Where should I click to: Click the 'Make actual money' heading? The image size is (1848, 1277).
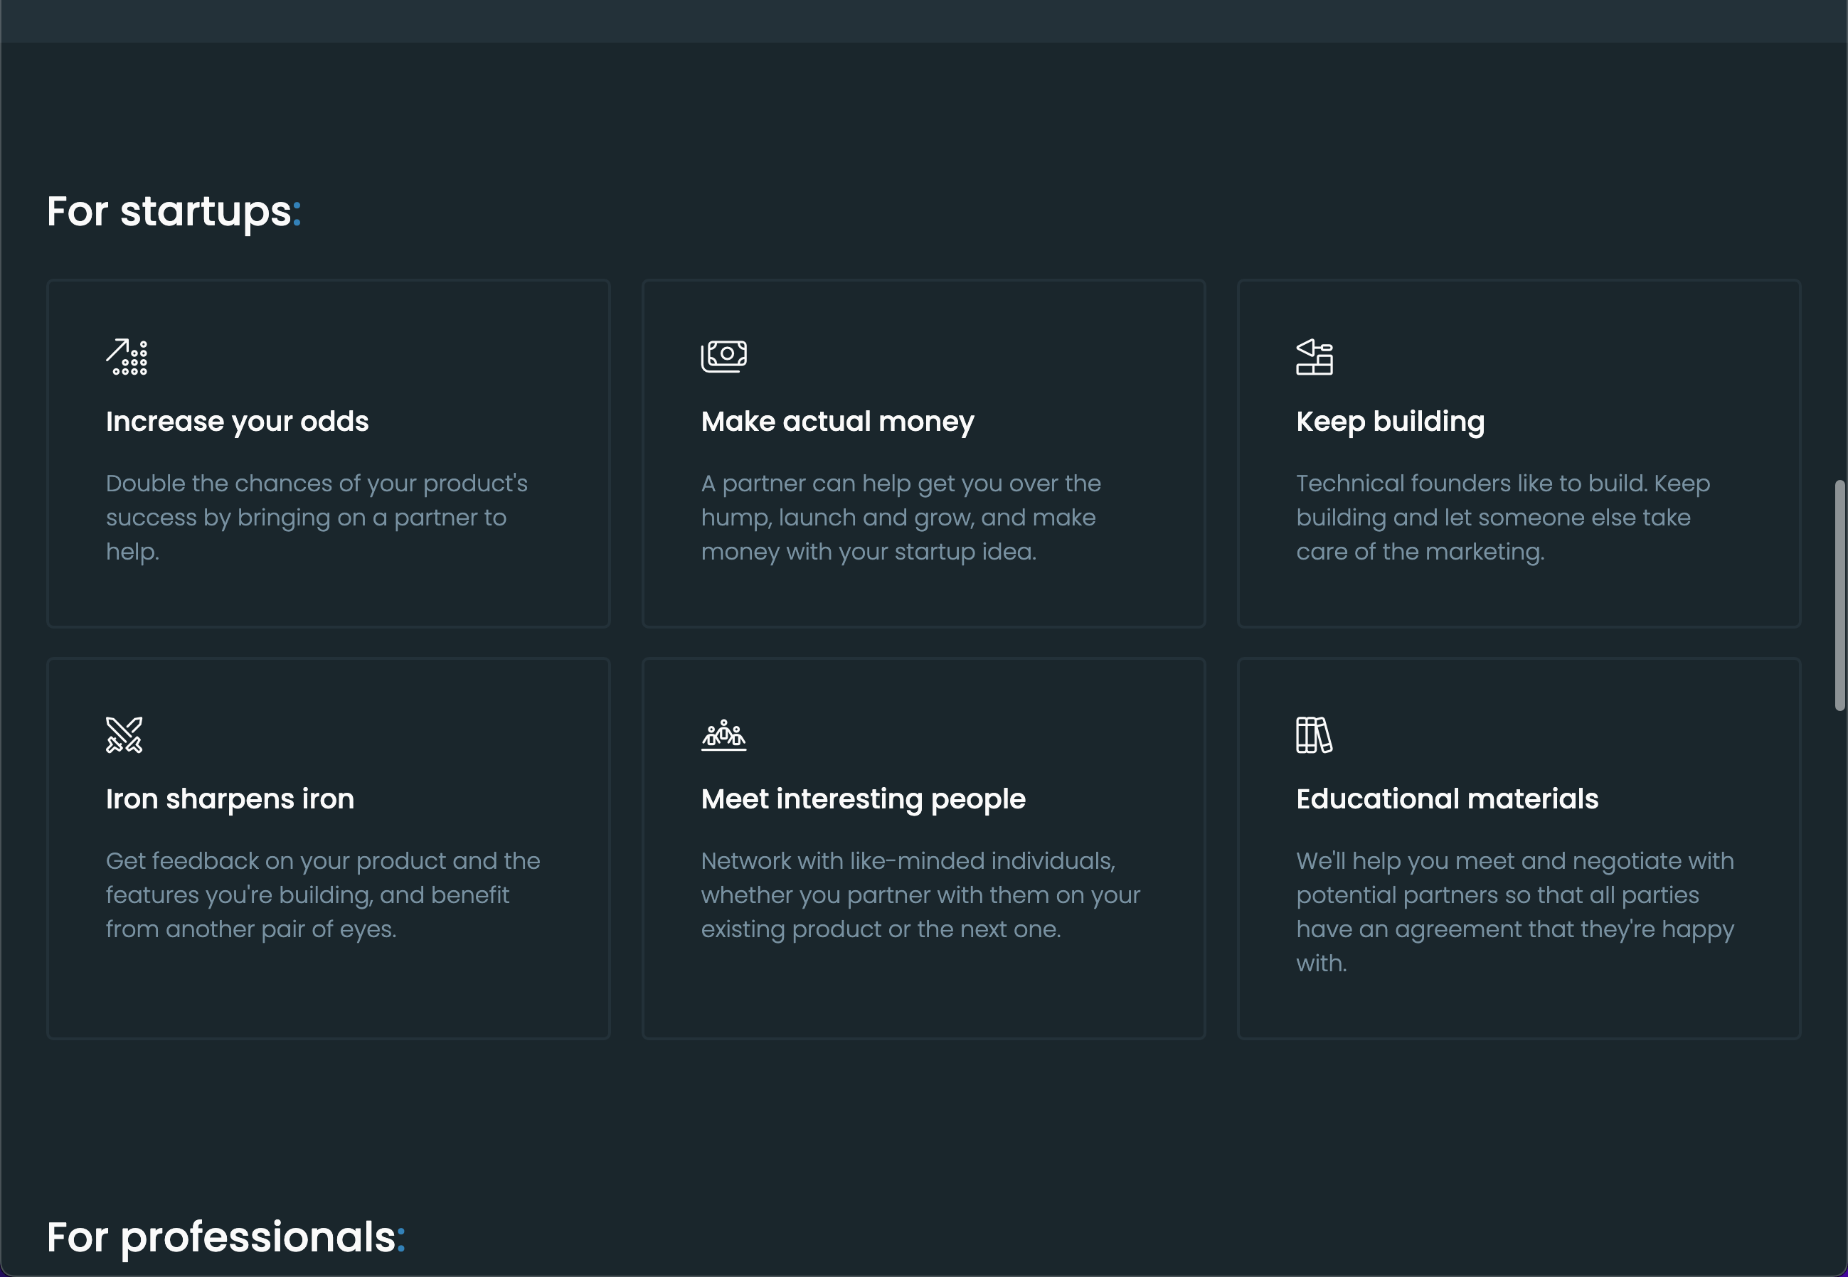coord(837,422)
